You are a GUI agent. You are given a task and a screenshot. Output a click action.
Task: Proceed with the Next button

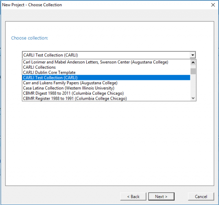pos(161,196)
